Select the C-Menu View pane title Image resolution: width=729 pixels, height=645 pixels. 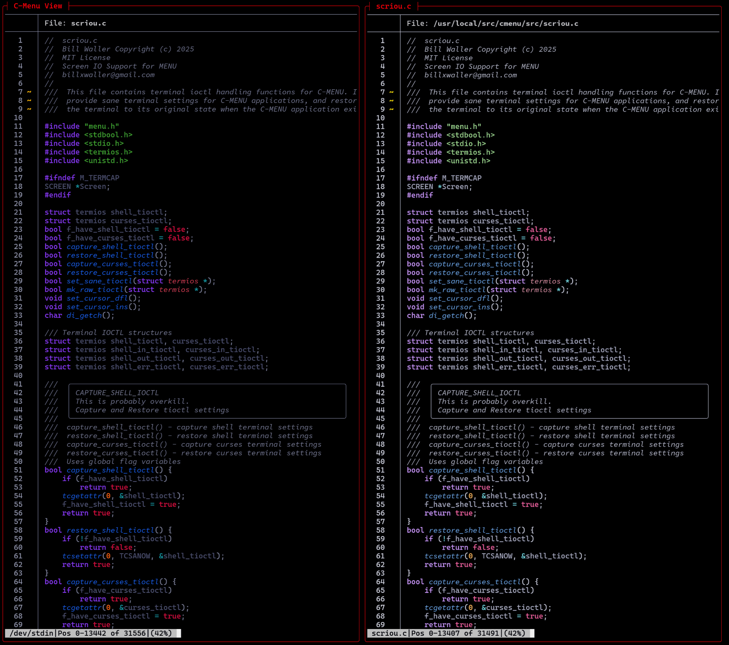[38, 6]
